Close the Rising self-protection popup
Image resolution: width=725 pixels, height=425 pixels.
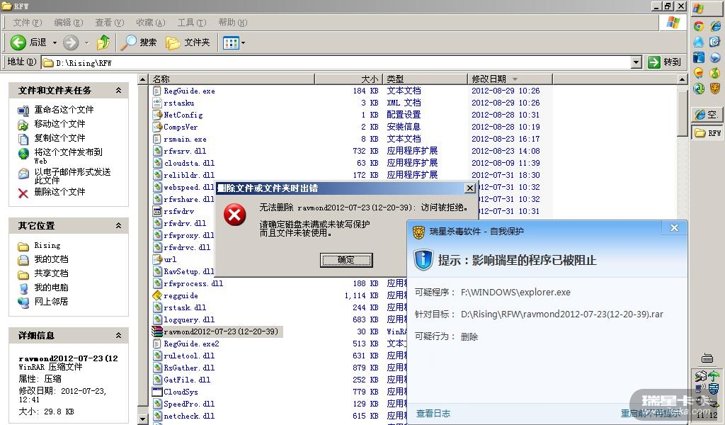point(674,227)
